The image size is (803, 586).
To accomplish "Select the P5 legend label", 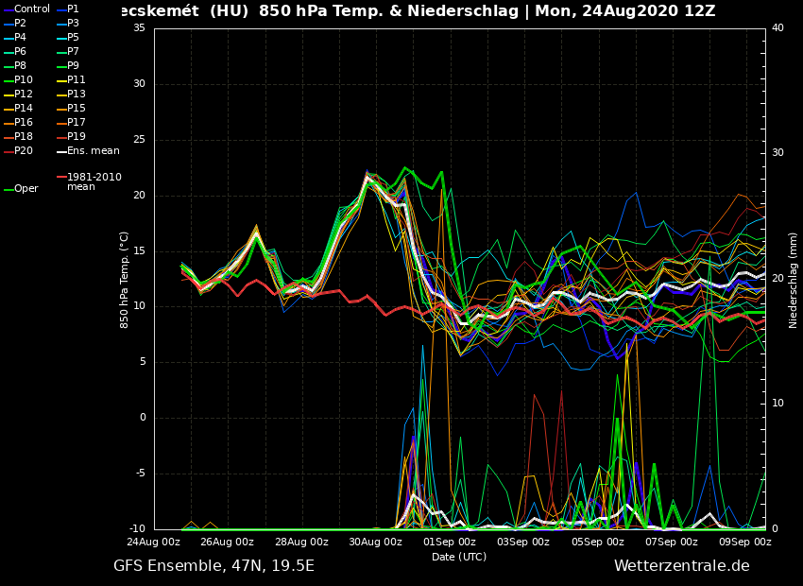I will (x=73, y=38).
